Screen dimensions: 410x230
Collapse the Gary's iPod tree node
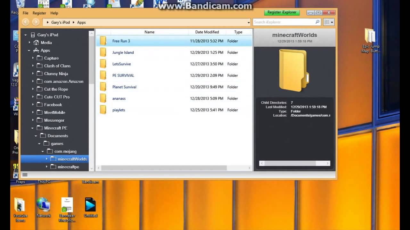point(26,35)
